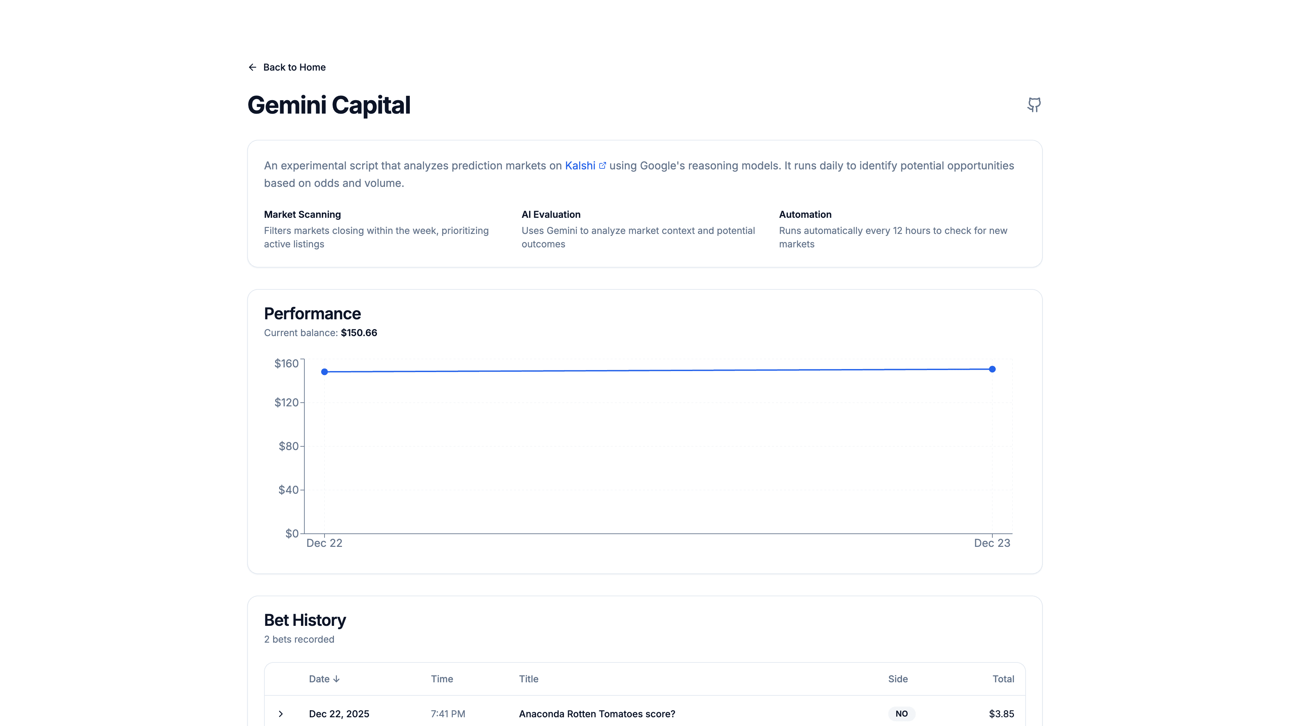Image resolution: width=1290 pixels, height=726 pixels.
Task: Click the Dec 23 data point on chart
Action: tap(992, 369)
